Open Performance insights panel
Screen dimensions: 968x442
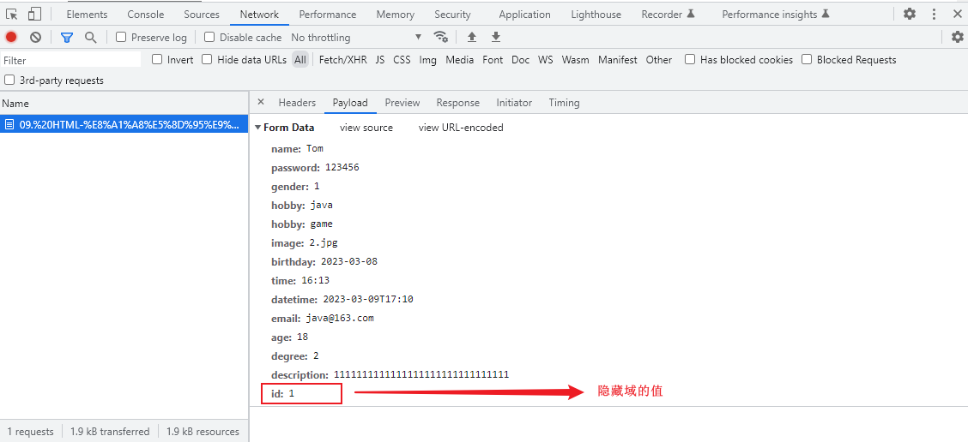pyautogui.click(x=776, y=15)
